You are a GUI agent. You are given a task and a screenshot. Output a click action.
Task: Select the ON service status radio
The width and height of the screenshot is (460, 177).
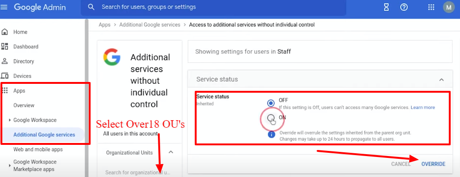point(271,118)
